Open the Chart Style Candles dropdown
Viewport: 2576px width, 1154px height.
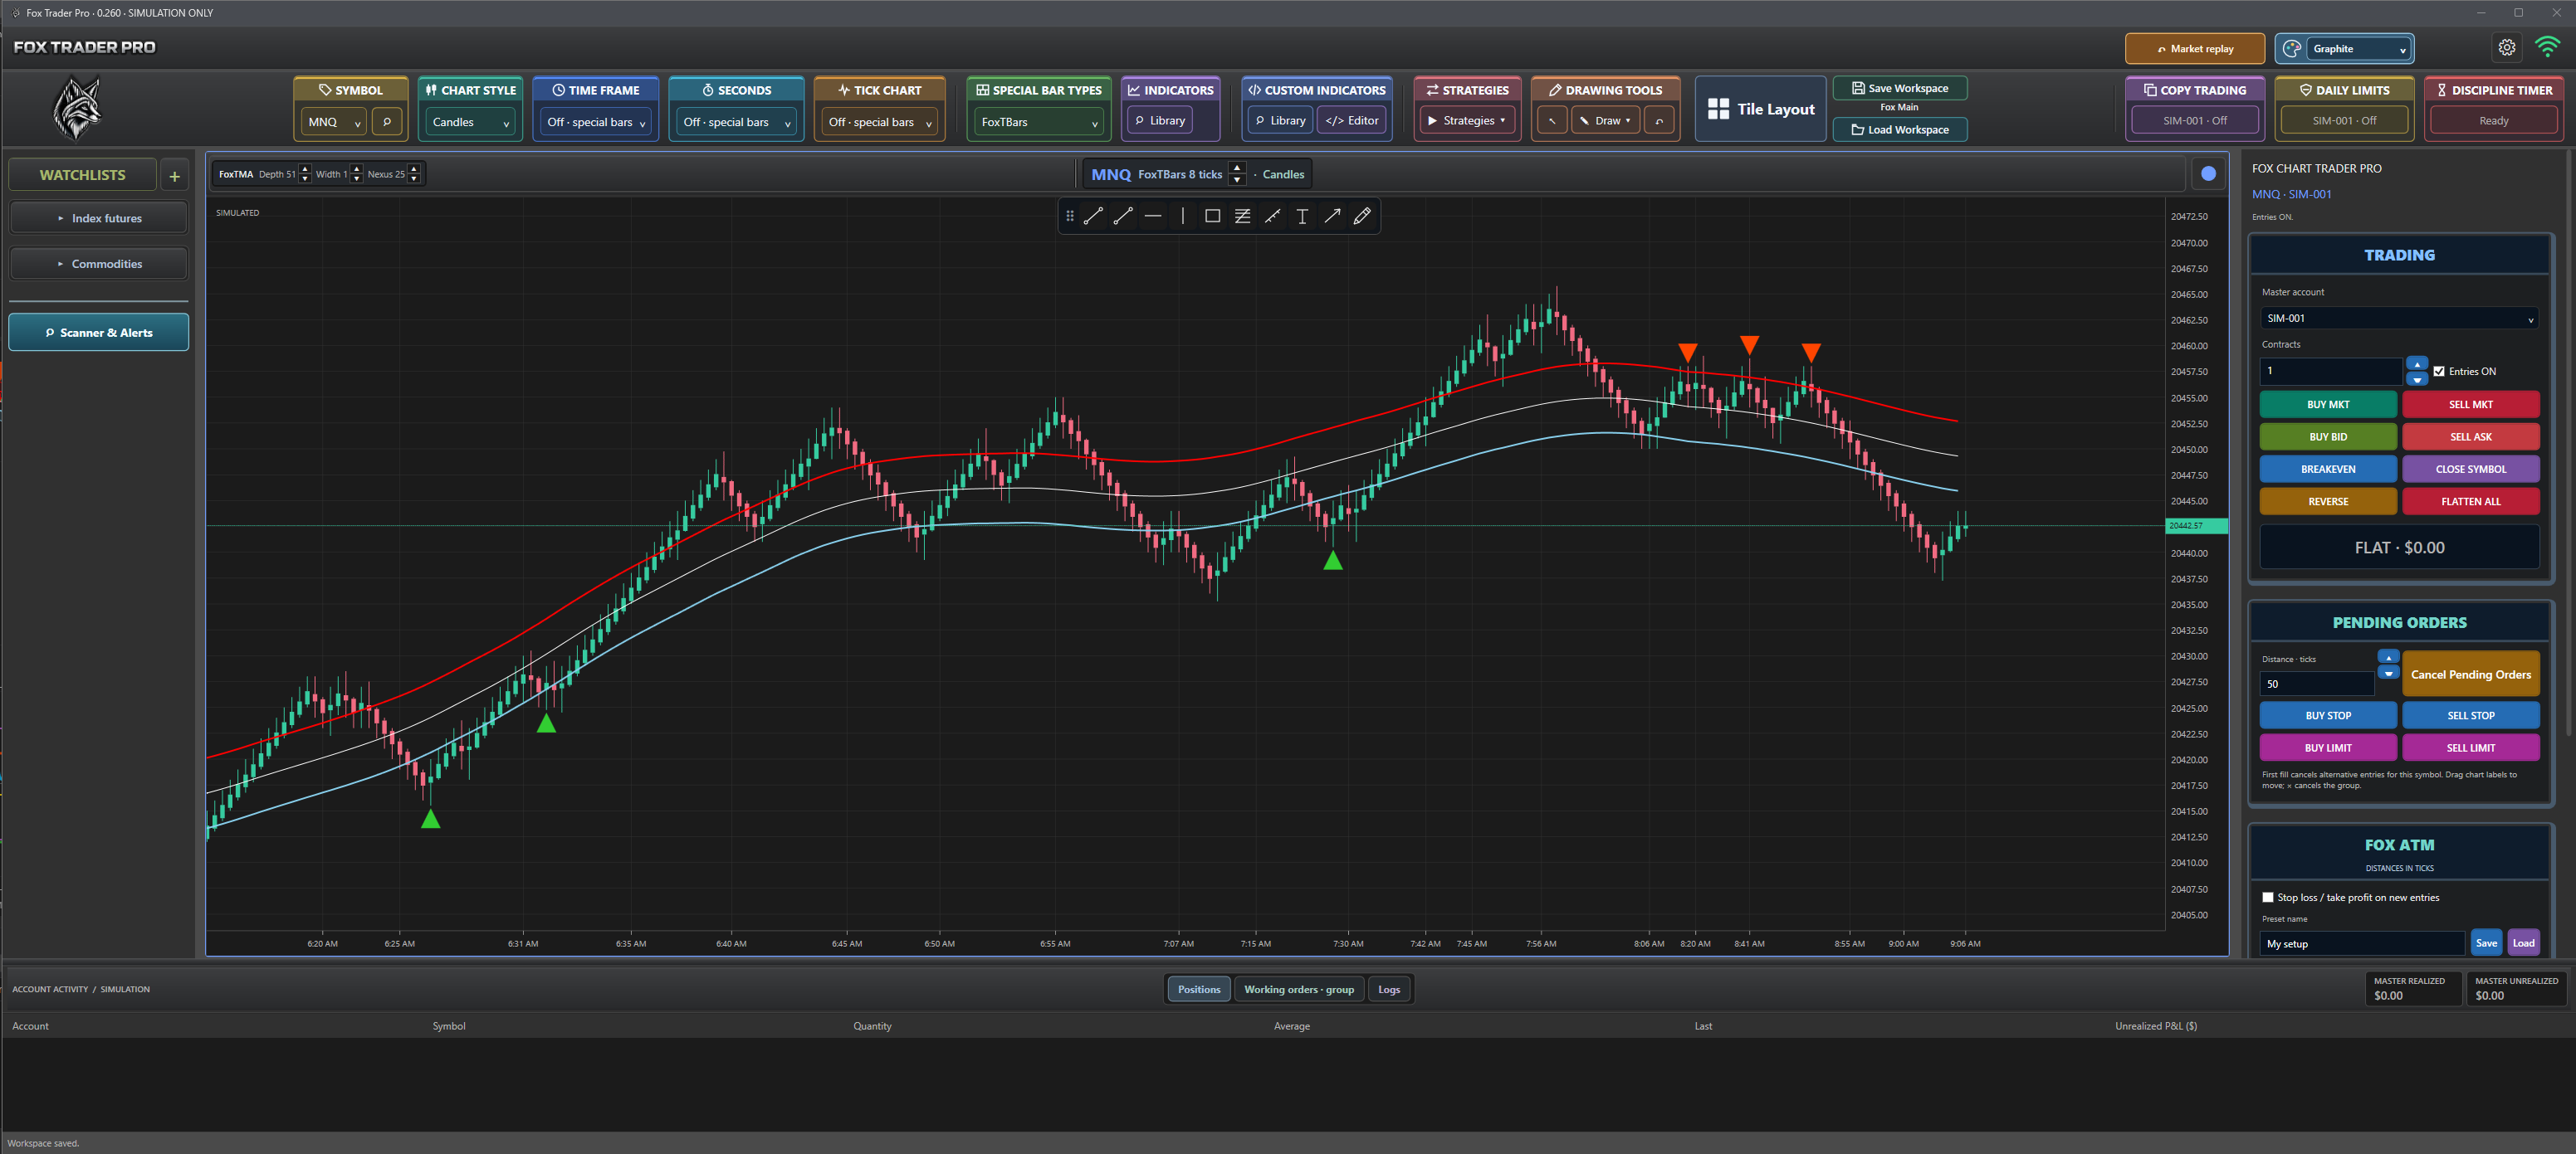470,122
